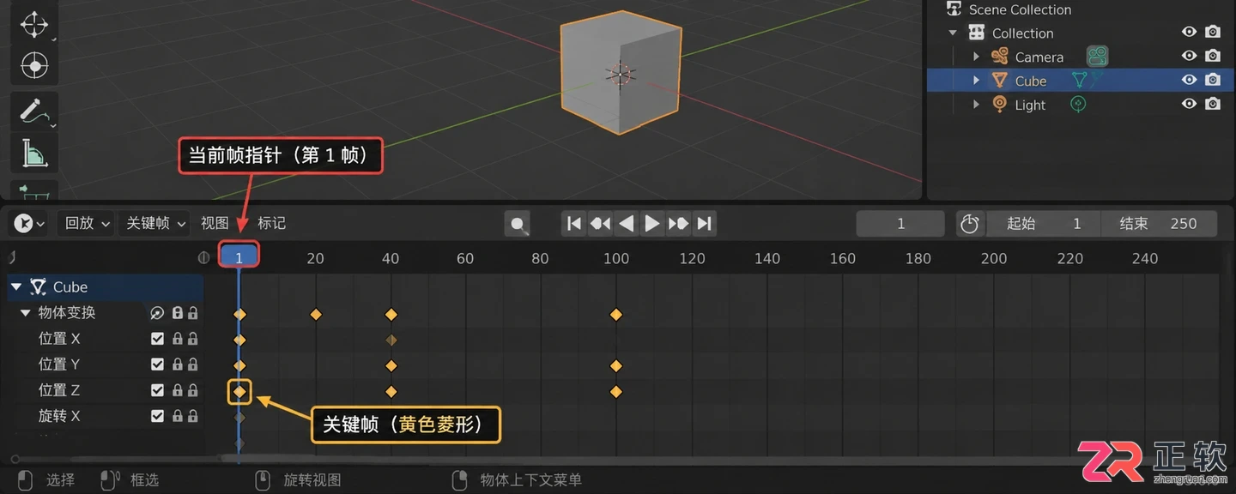This screenshot has height=494, width=1236.
Task: Select the Measure ruler tool
Action: click(x=34, y=153)
